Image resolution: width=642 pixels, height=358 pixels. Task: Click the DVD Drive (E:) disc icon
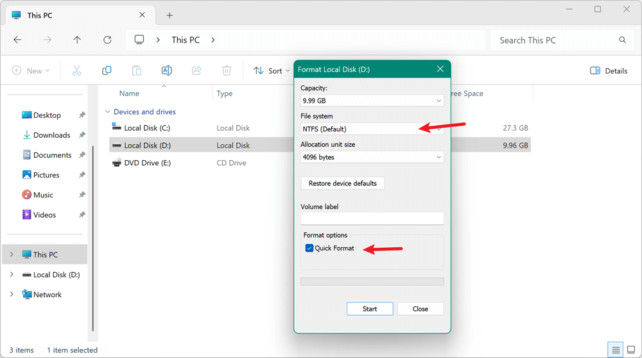coord(117,163)
